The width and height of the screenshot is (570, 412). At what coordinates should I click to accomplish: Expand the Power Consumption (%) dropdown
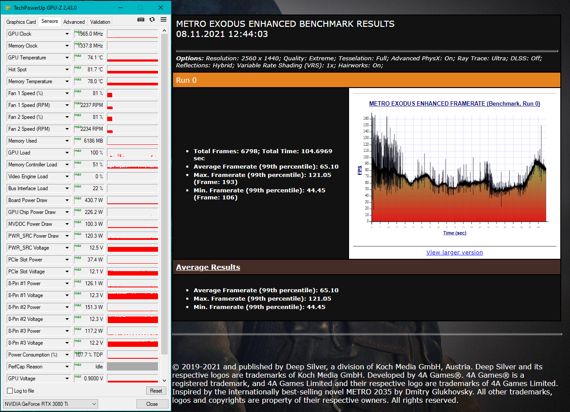[67, 355]
